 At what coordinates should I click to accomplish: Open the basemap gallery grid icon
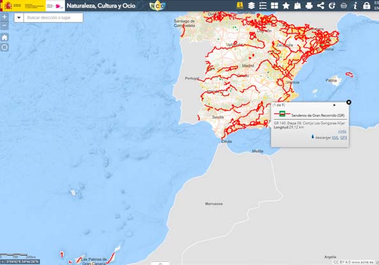click(x=274, y=6)
